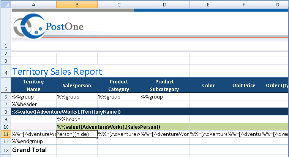Select column G header

coord(275,5)
